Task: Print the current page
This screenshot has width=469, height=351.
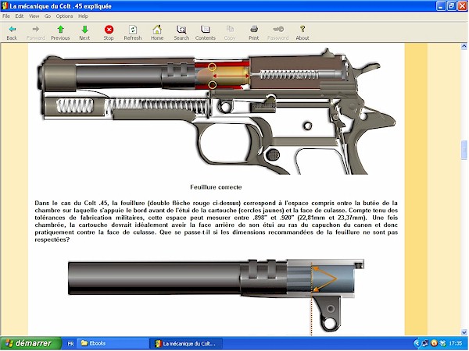Action: coord(253,33)
